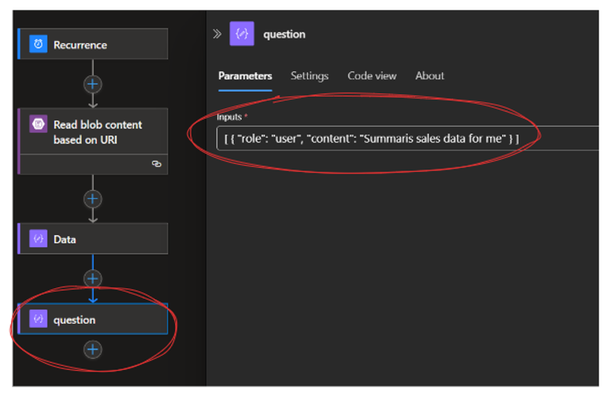Select the Read blob content based on URI node
609x396 pixels.
(x=93, y=141)
